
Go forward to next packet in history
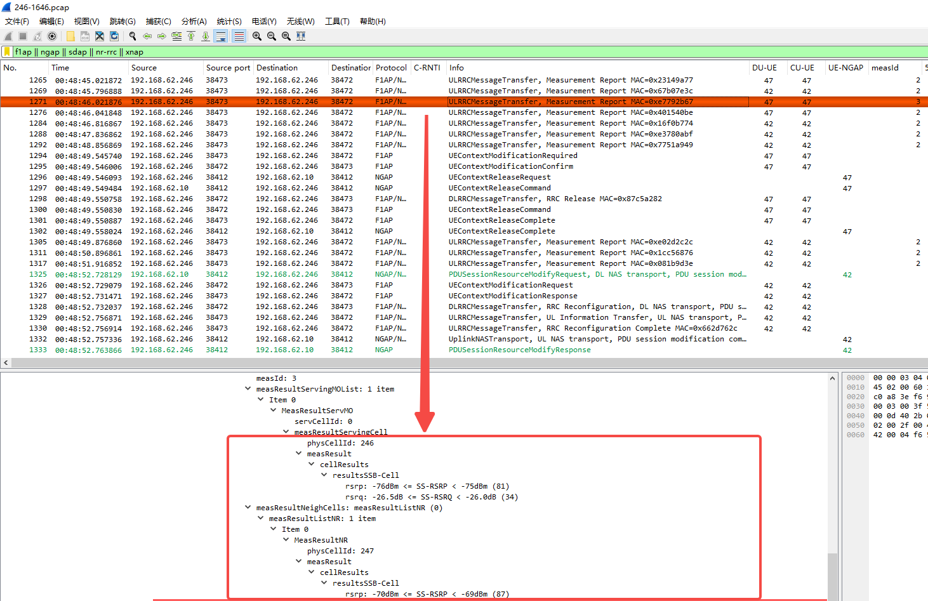click(x=162, y=36)
